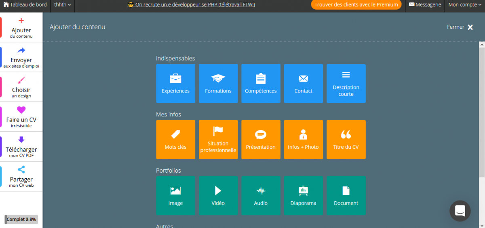
Task: Add Compétences via the clipboard tile
Action: (x=261, y=83)
